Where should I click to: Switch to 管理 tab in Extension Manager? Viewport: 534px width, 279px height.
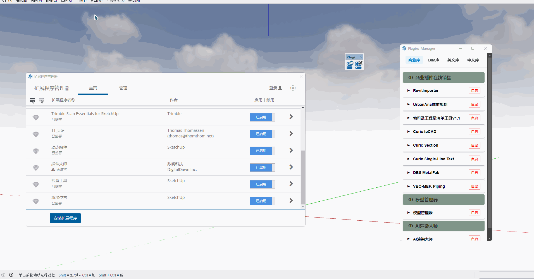coord(123,88)
